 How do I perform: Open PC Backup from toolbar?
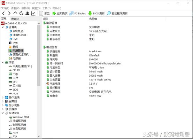pos(78,14)
